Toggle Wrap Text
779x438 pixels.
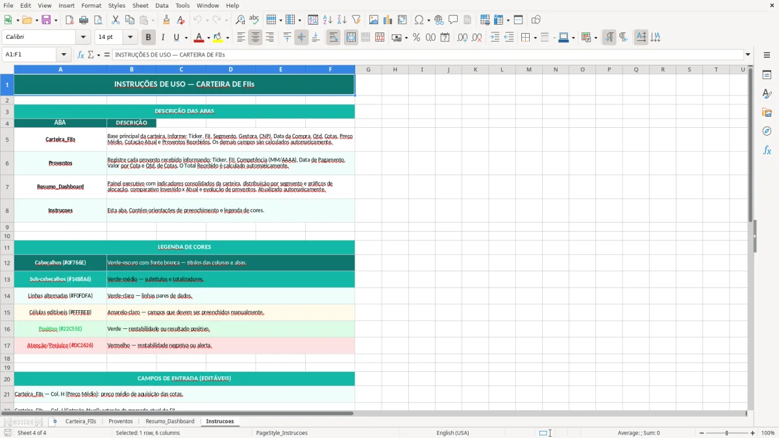(x=333, y=38)
